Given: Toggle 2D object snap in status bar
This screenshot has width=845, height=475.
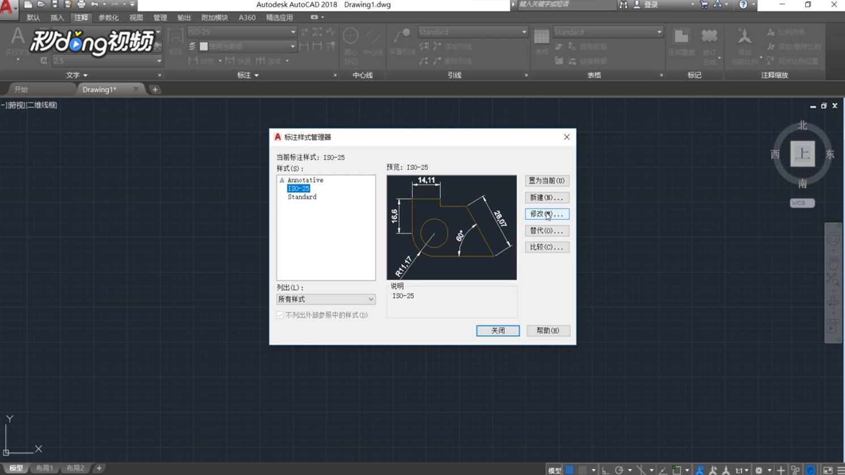Looking at the screenshot, I should (677, 470).
